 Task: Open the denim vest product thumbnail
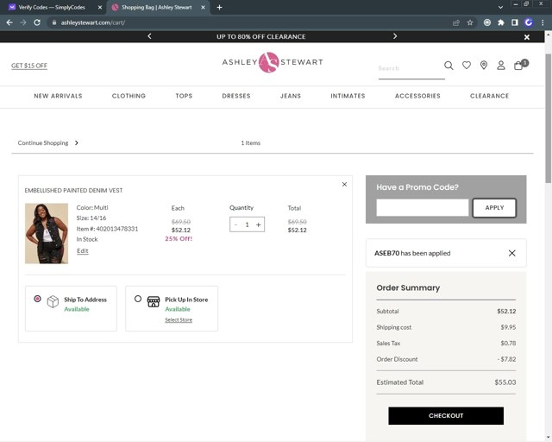coord(46,233)
